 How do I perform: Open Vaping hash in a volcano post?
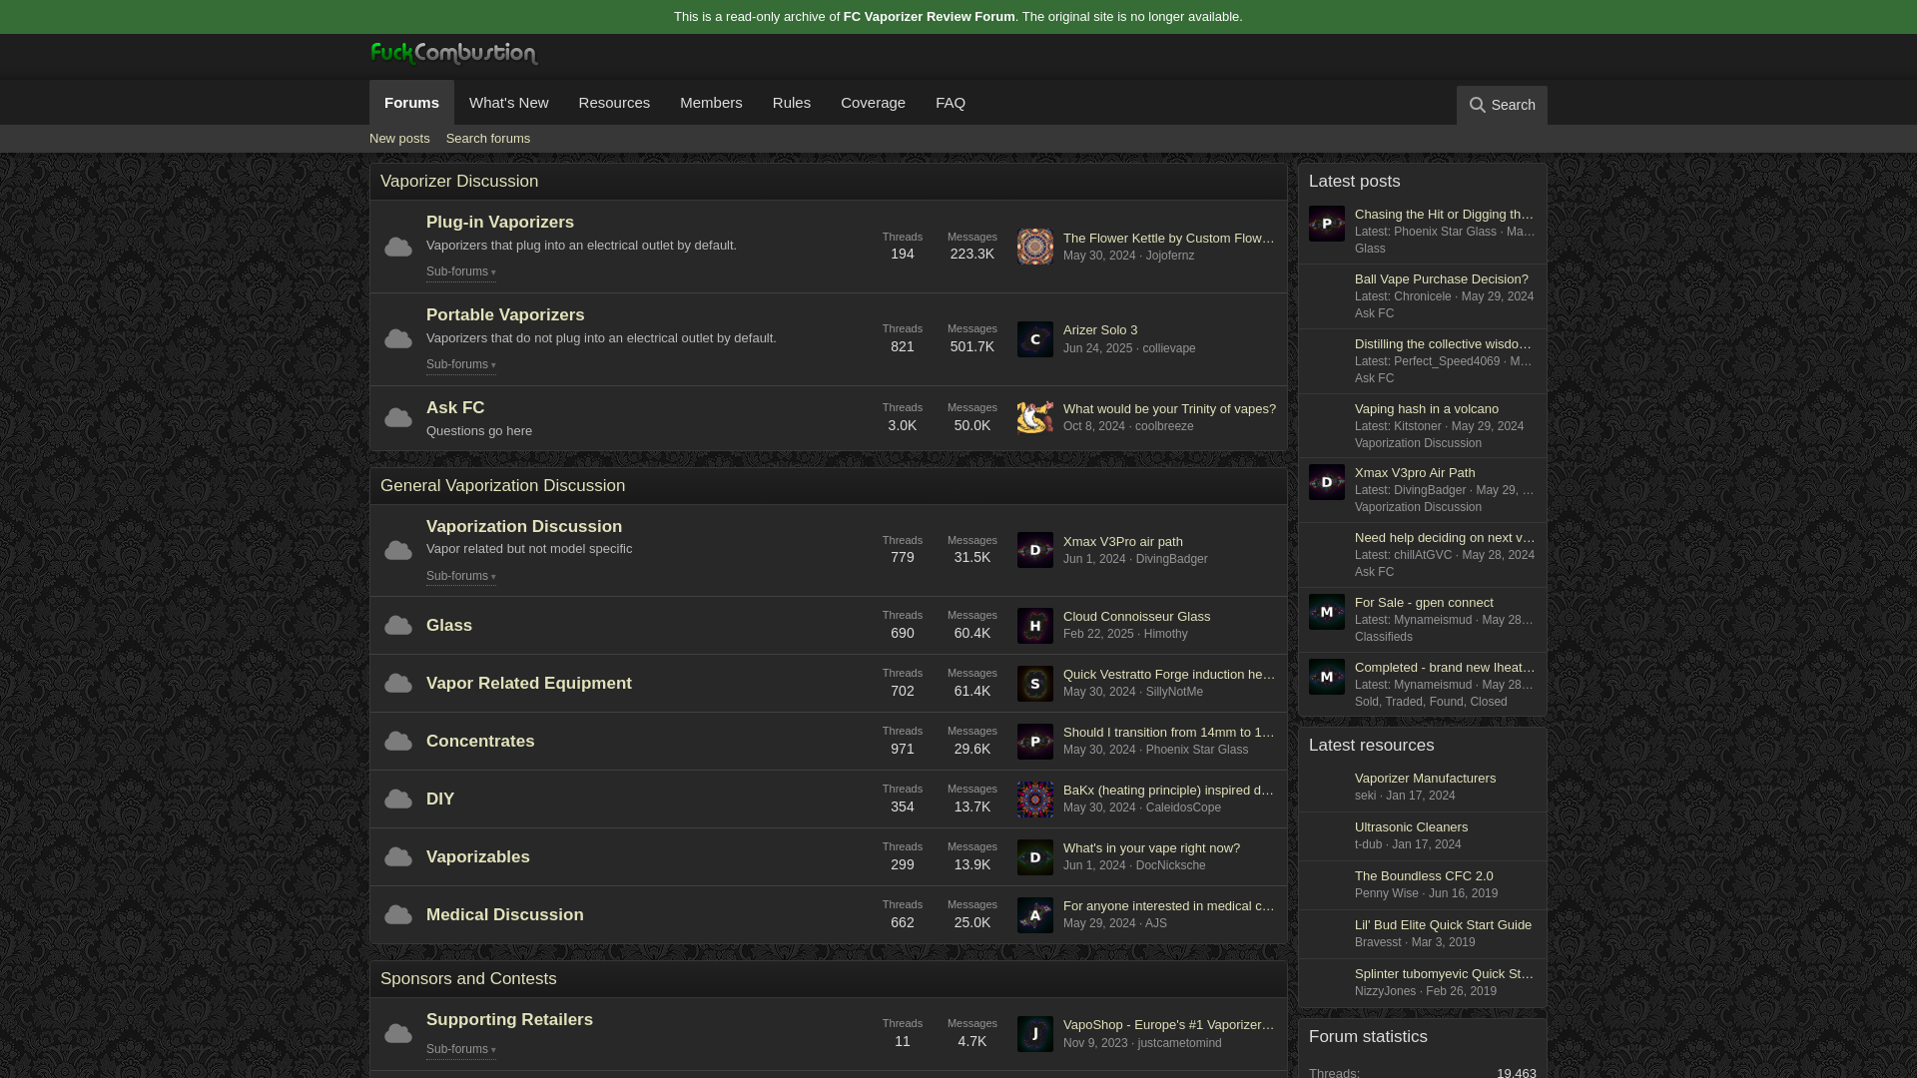pos(1426,408)
